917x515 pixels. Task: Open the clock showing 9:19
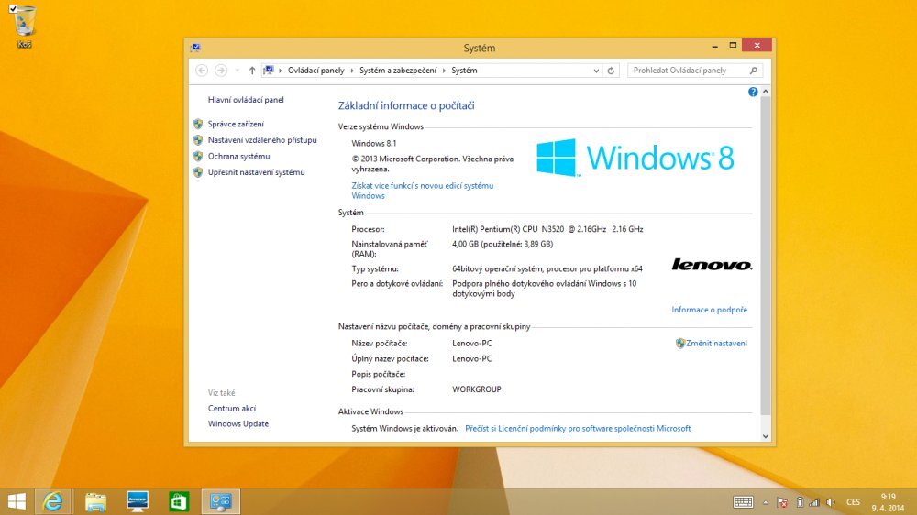pos(888,502)
